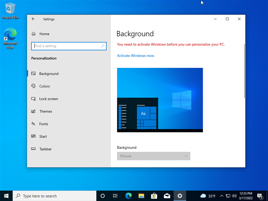Click the Themes brush icon
Viewport: 268px width, 201px height.
tap(33, 111)
